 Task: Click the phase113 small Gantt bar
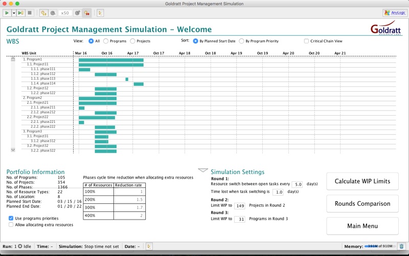coord(127,79)
